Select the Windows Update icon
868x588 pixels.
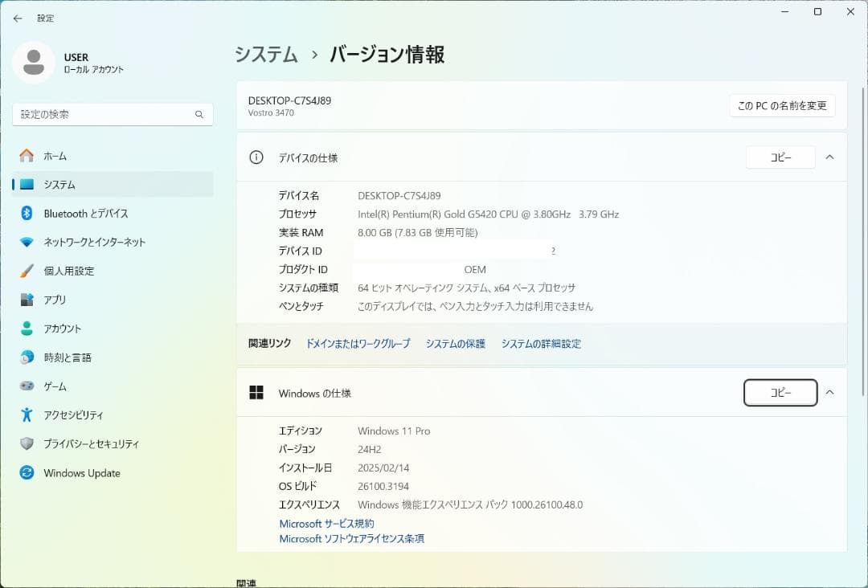pyautogui.click(x=27, y=473)
